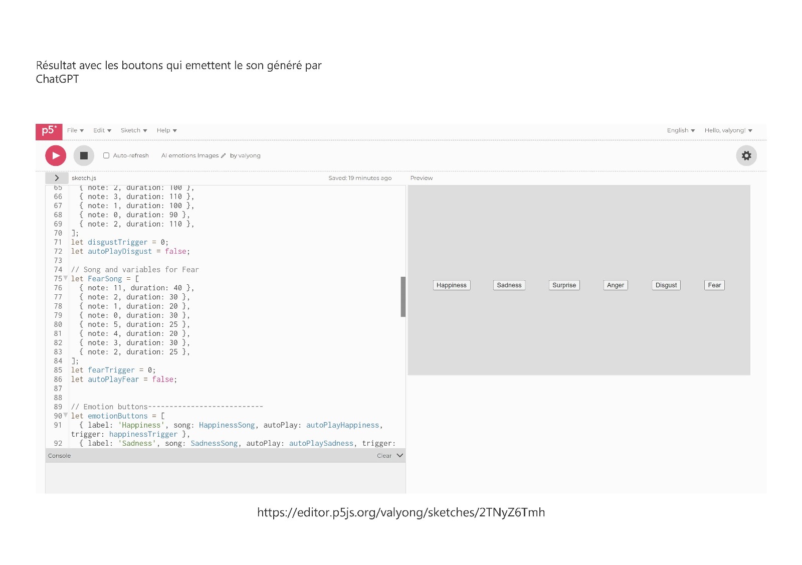Open the Edit menu
The height and width of the screenshot is (565, 802).
coord(102,130)
